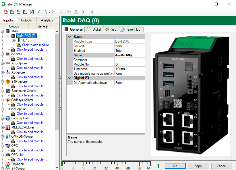Toggle Use module name as prefix value
The width and height of the screenshot is (236, 170).
tap(129, 74)
